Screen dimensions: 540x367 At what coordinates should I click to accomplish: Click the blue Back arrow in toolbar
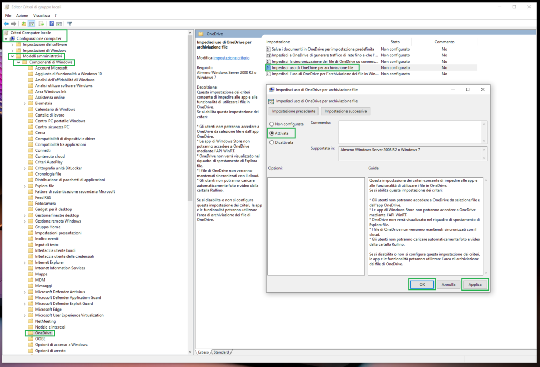pos(6,24)
